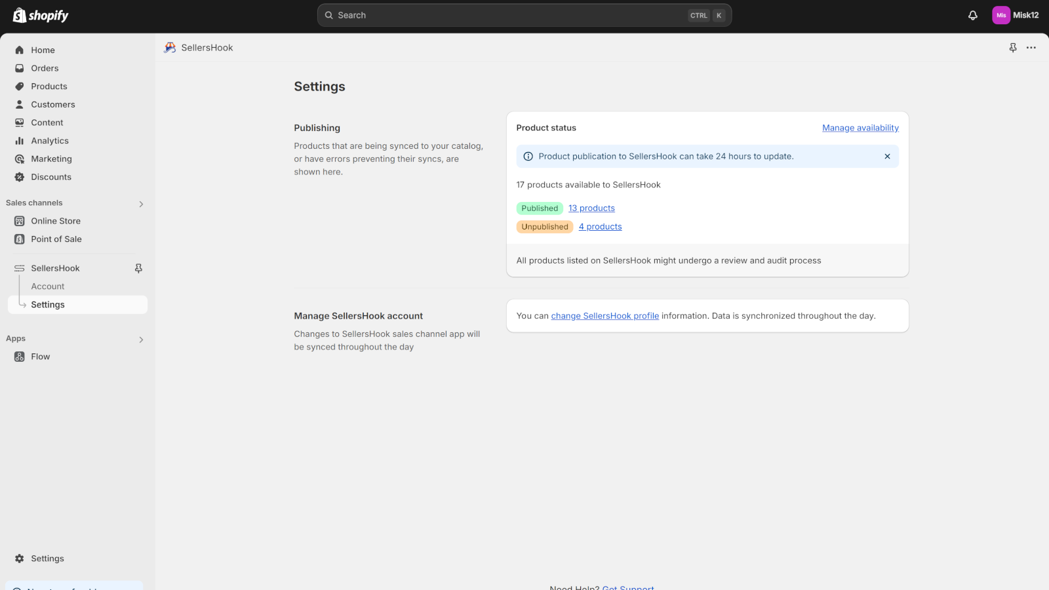Click the Shopify logo

coord(41,15)
